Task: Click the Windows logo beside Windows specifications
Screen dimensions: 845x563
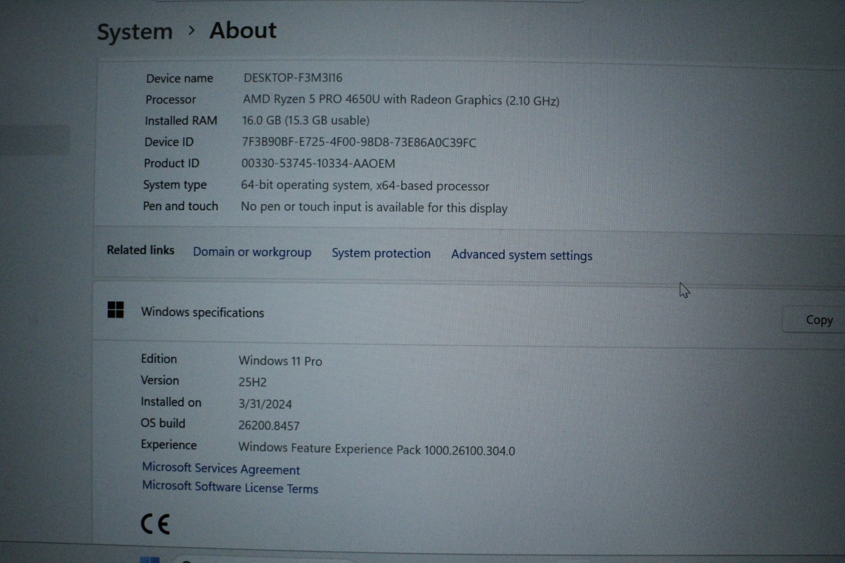Action: click(x=116, y=309)
